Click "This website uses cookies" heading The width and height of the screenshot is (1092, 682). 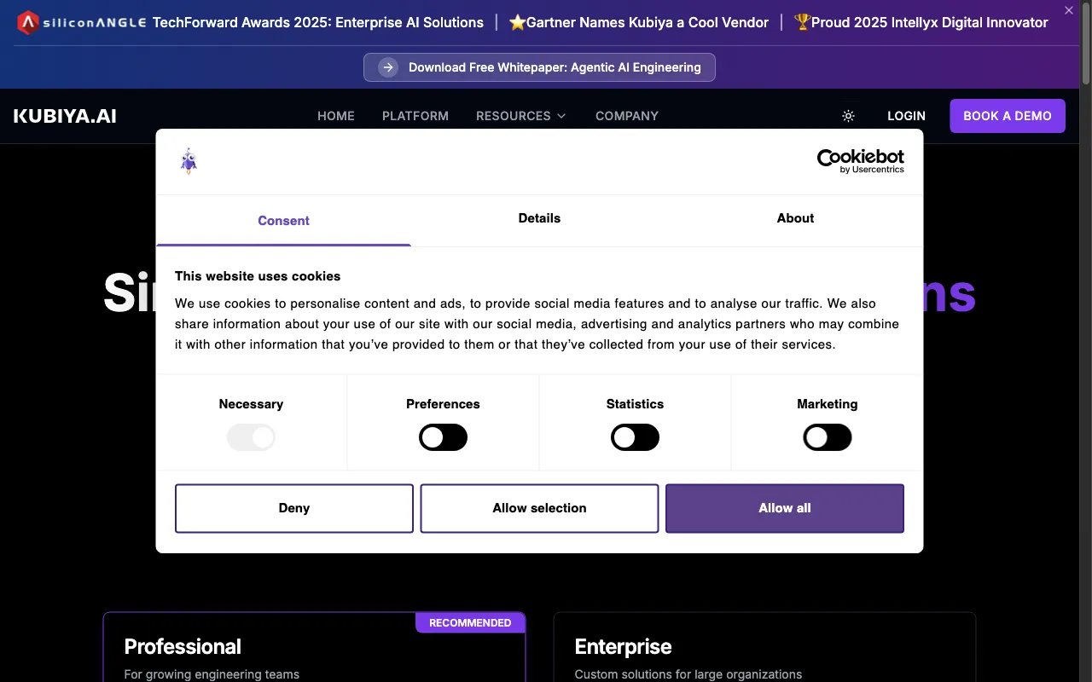[x=258, y=276]
